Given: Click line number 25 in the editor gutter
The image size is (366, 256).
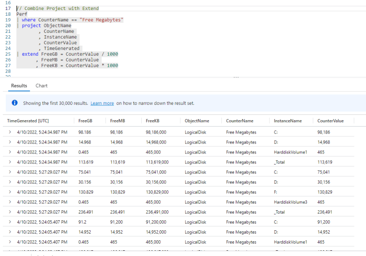Looking at the screenshot, I should click(x=8, y=54).
